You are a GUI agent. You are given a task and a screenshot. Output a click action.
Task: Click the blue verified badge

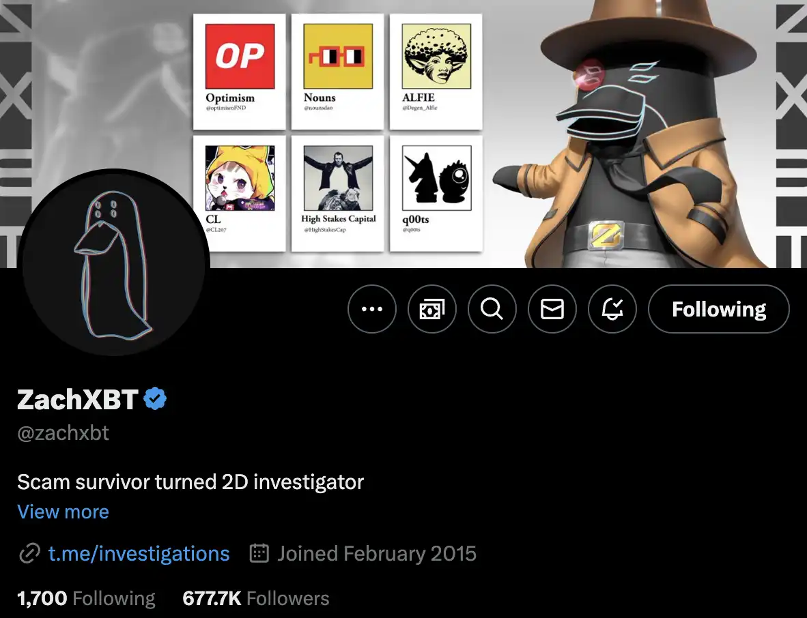point(156,399)
